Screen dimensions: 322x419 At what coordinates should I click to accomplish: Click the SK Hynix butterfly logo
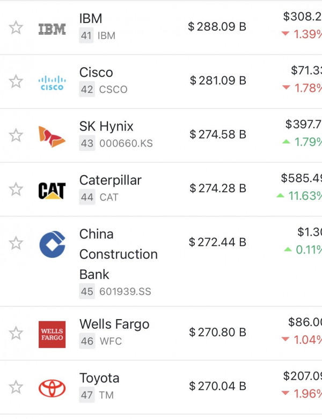[52, 135]
